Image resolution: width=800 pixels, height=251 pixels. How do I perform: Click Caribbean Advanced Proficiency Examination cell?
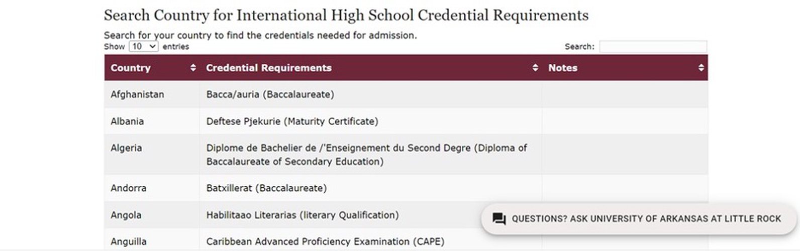(x=371, y=239)
